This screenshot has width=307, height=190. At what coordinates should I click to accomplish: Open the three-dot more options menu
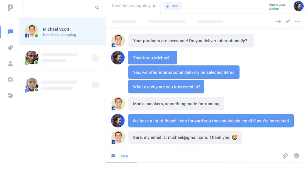[x=297, y=21]
